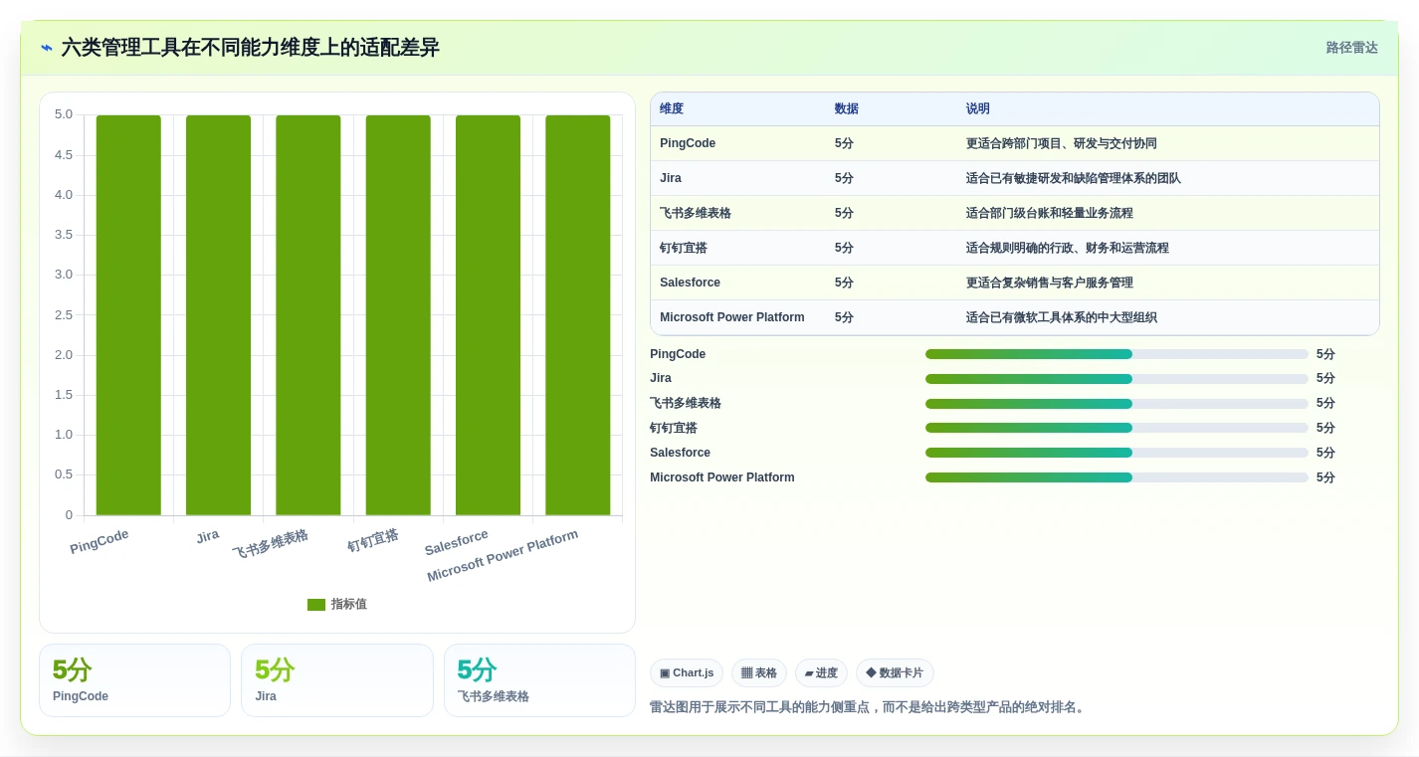The width and height of the screenshot is (1419, 757).
Task: Click description 更适合跨部门项目、研发与交付协同
Action: [x=1062, y=143]
